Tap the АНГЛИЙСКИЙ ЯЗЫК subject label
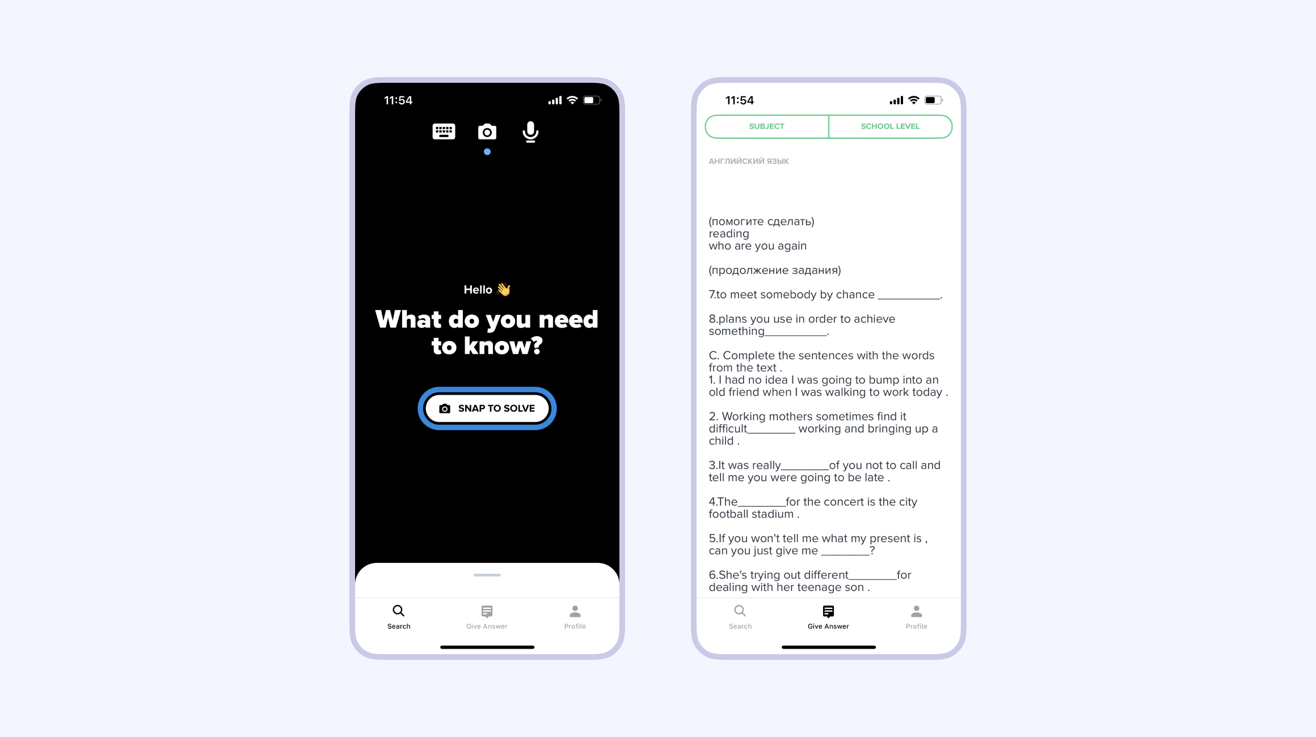The image size is (1316, 737). click(748, 161)
